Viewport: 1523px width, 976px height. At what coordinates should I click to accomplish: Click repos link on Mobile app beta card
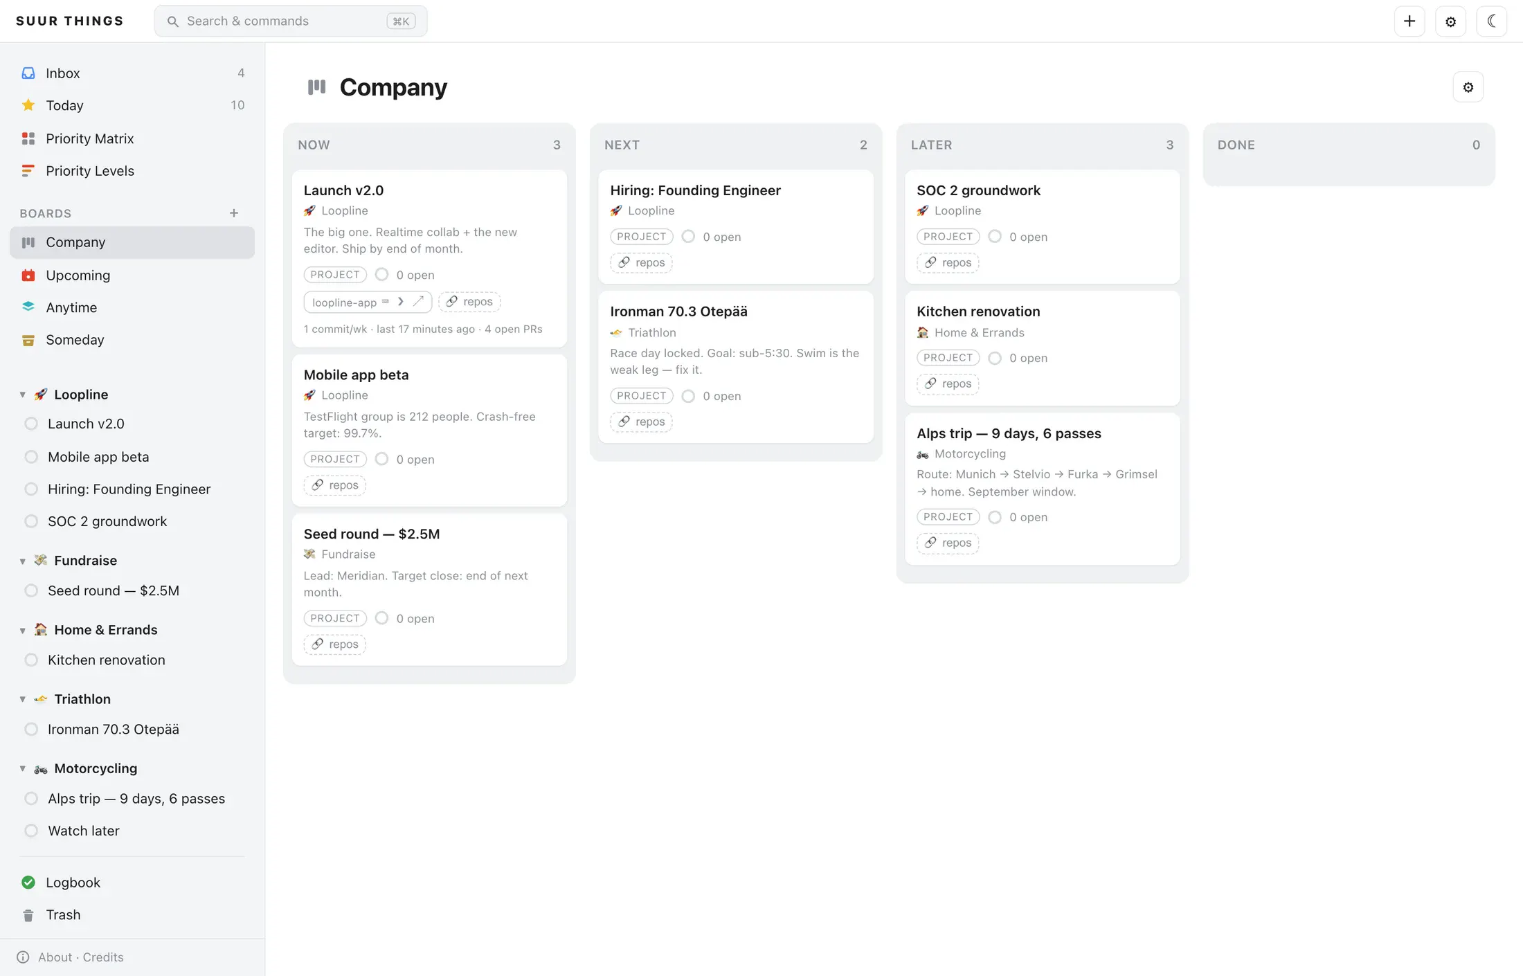coord(335,485)
